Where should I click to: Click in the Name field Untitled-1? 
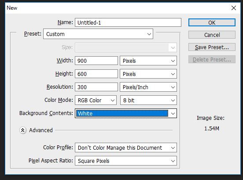[x=128, y=22]
